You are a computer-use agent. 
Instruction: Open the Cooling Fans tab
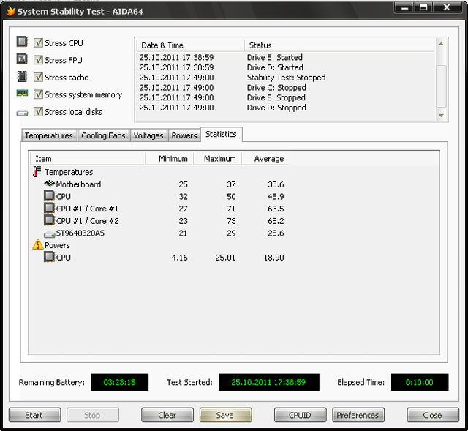[103, 135]
